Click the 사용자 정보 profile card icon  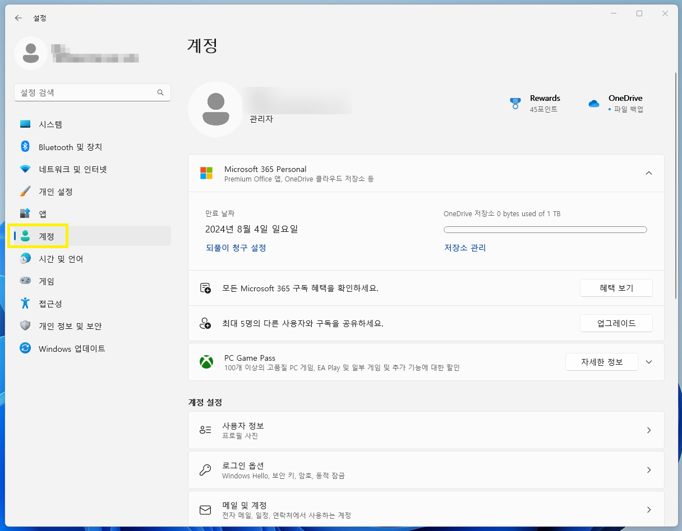point(205,430)
